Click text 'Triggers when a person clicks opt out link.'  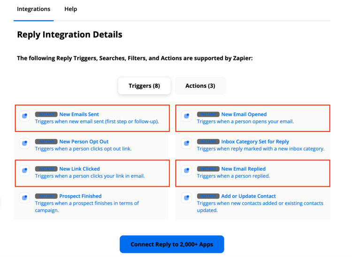click(83, 149)
